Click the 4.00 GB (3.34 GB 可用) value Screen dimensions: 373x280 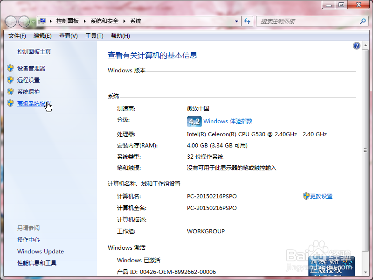(217, 146)
